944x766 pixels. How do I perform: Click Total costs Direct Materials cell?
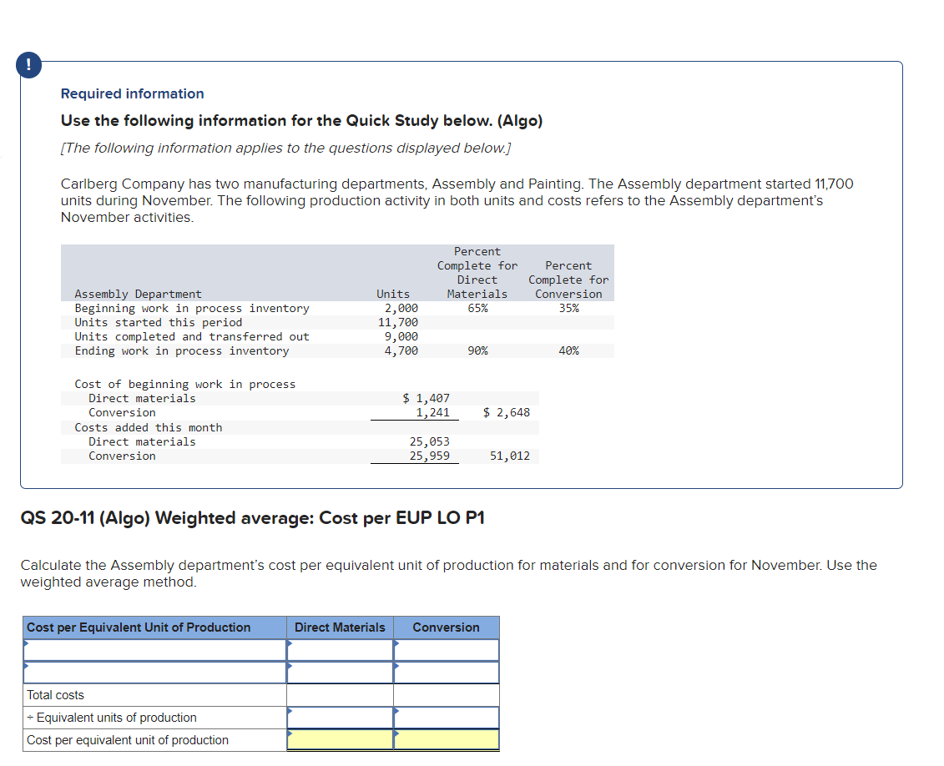point(341,695)
